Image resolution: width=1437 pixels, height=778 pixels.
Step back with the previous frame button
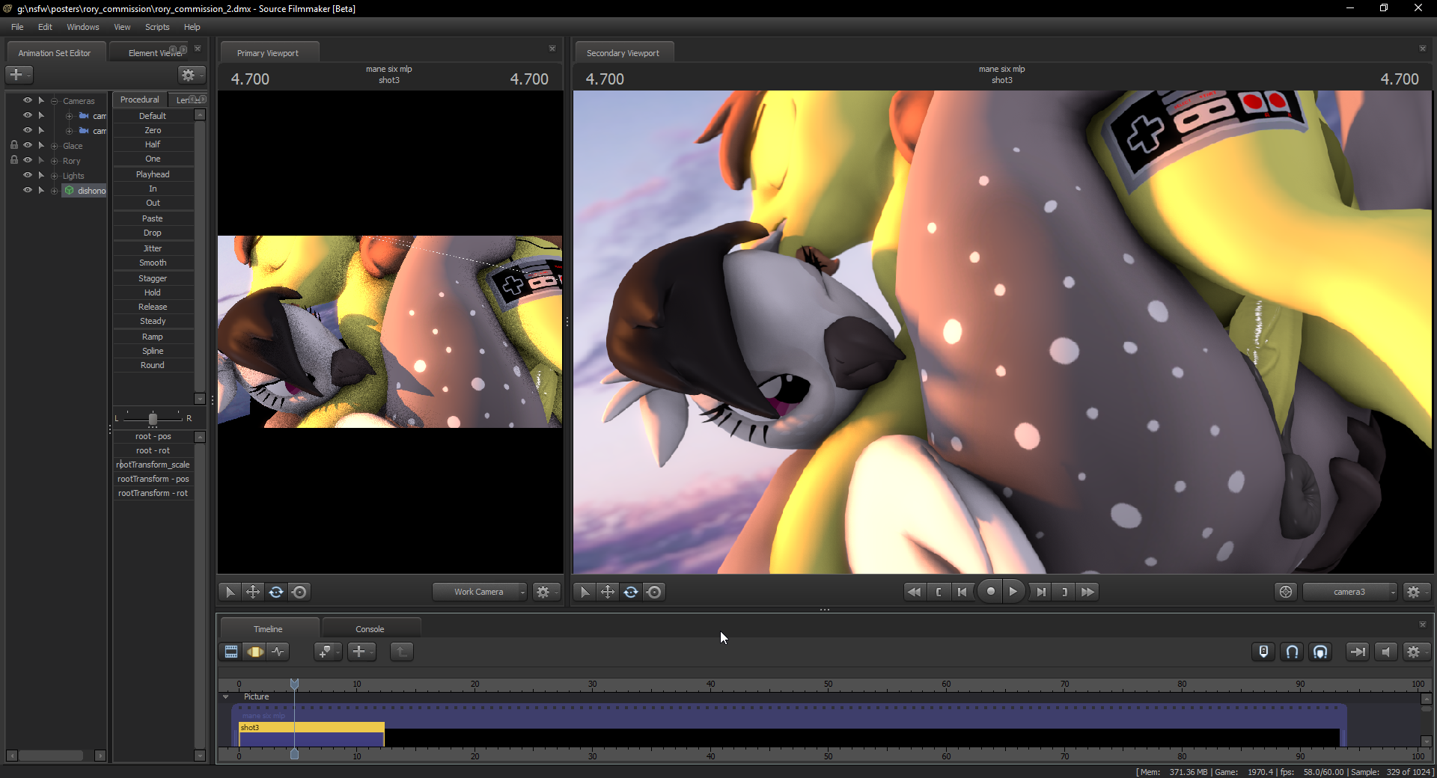click(x=962, y=592)
